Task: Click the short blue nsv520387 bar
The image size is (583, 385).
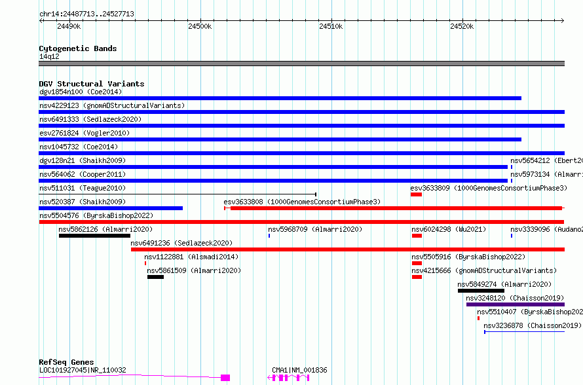Action: (111, 208)
